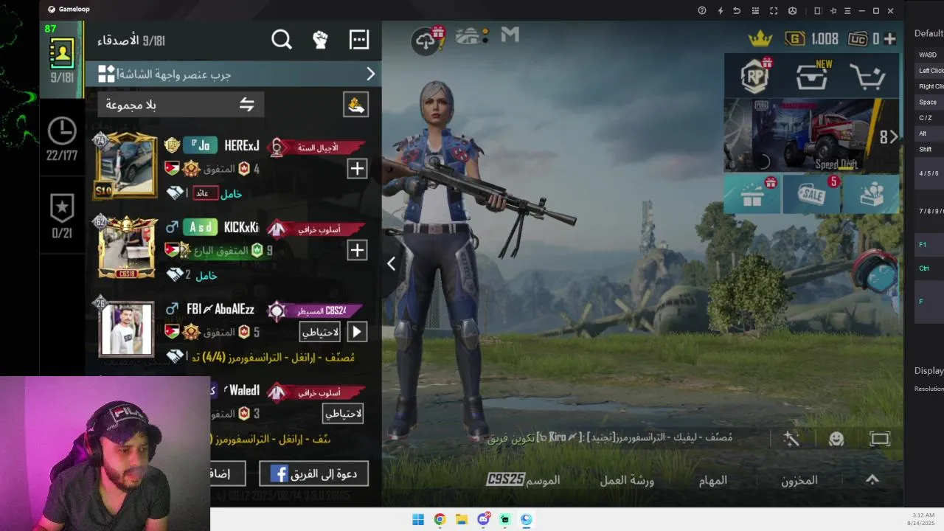Screen dimensions: 944x531
Task: Open the ورشة العمل workshop tab
Action: 627,480
